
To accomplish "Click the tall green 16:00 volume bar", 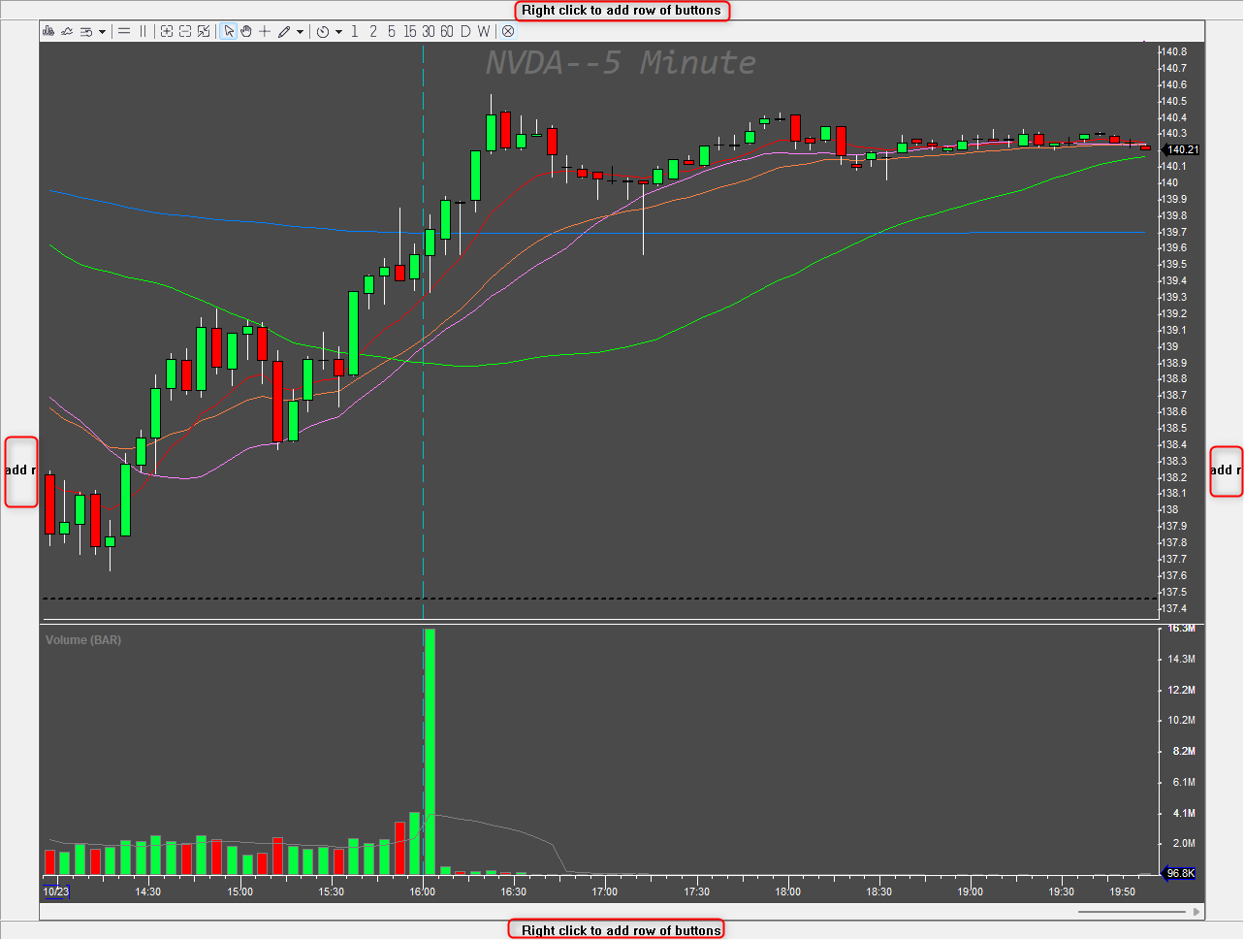I will click(430, 752).
